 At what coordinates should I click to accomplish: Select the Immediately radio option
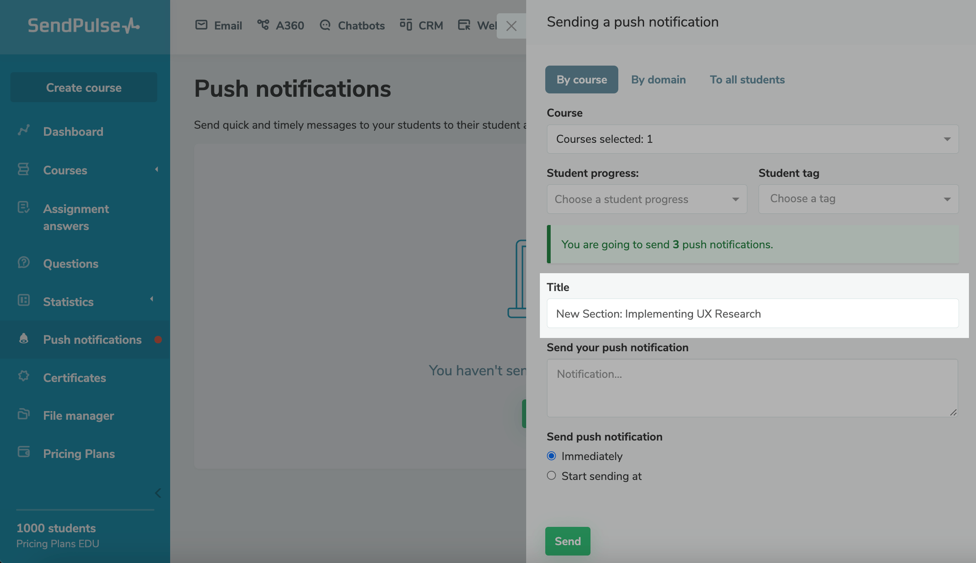click(551, 456)
